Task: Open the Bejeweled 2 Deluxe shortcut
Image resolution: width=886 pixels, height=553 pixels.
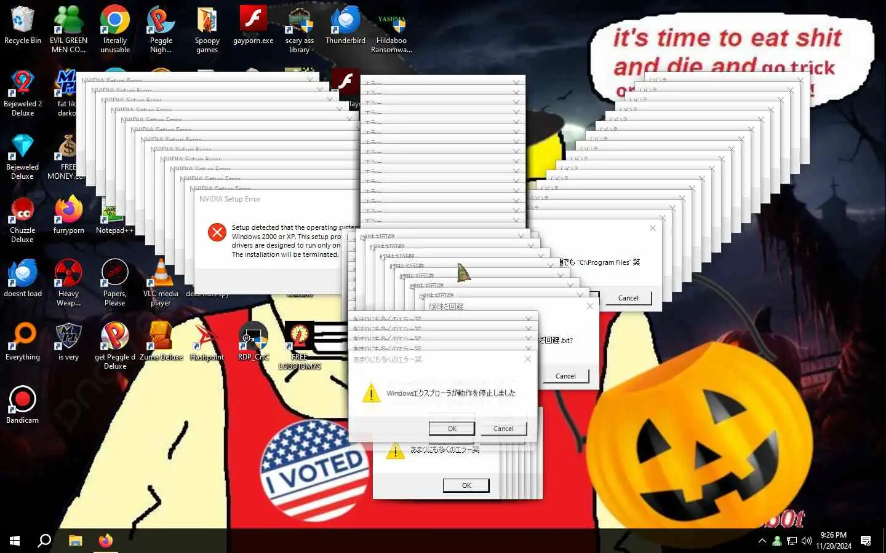Action: pyautogui.click(x=23, y=92)
